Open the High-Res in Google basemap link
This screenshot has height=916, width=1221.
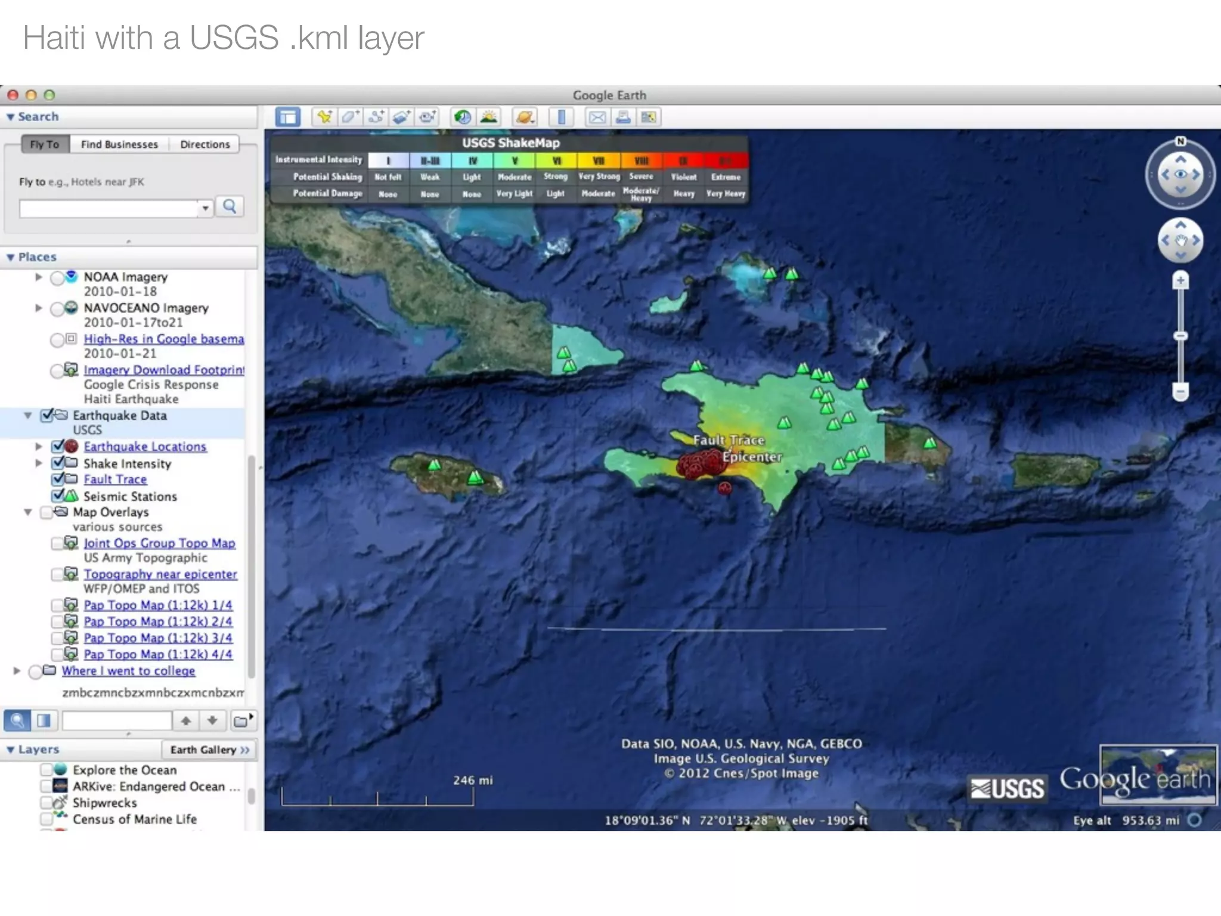click(164, 339)
